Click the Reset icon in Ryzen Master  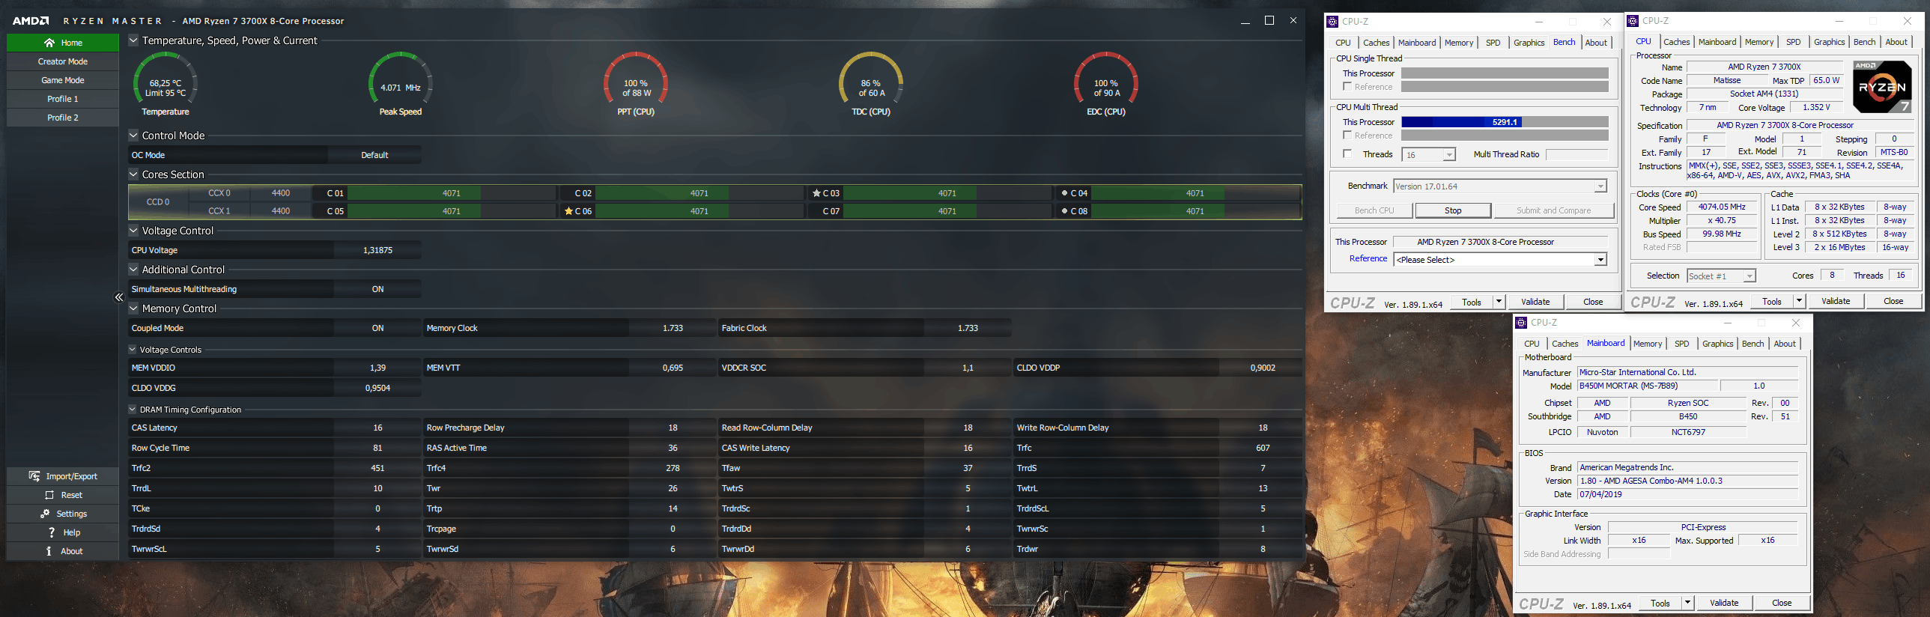(49, 495)
